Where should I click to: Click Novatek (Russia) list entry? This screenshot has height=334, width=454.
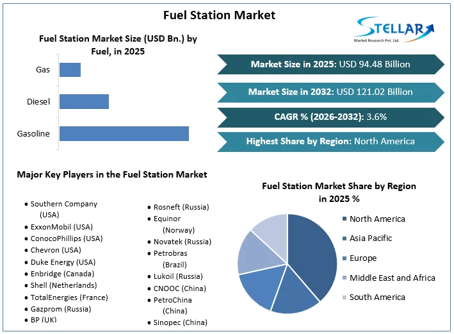180,242
